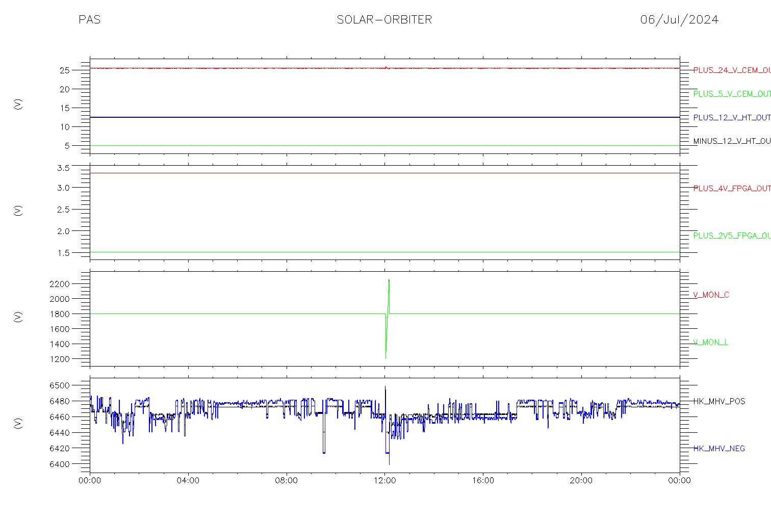Click the 08:00 time axis label
Viewport: 771px width, 520px height.
[x=286, y=481]
